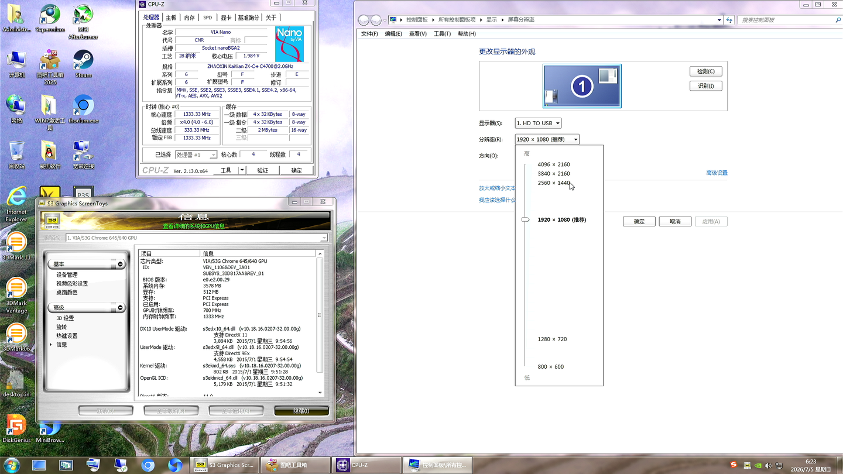
Task: Select the 图吧工具箱 2025 desktop icon
Action: 50,67
